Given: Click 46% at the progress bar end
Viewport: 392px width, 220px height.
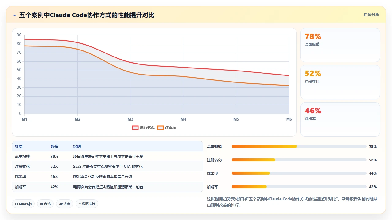Looking at the screenshot, I should [373, 174].
